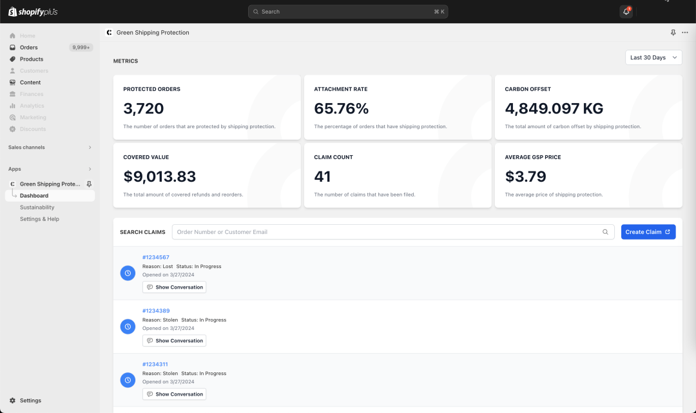Open claim link #1234311

click(x=155, y=364)
